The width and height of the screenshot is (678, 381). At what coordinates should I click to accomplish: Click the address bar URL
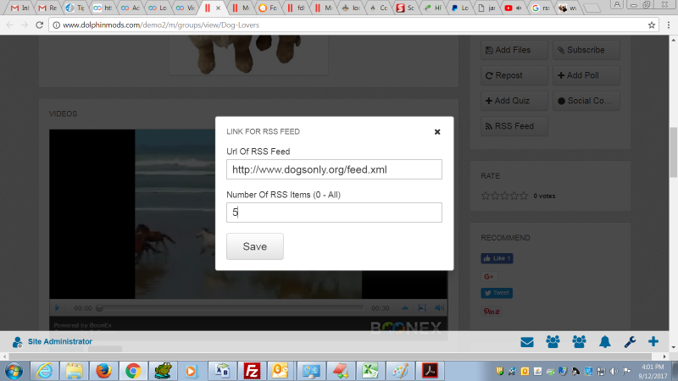click(x=161, y=25)
